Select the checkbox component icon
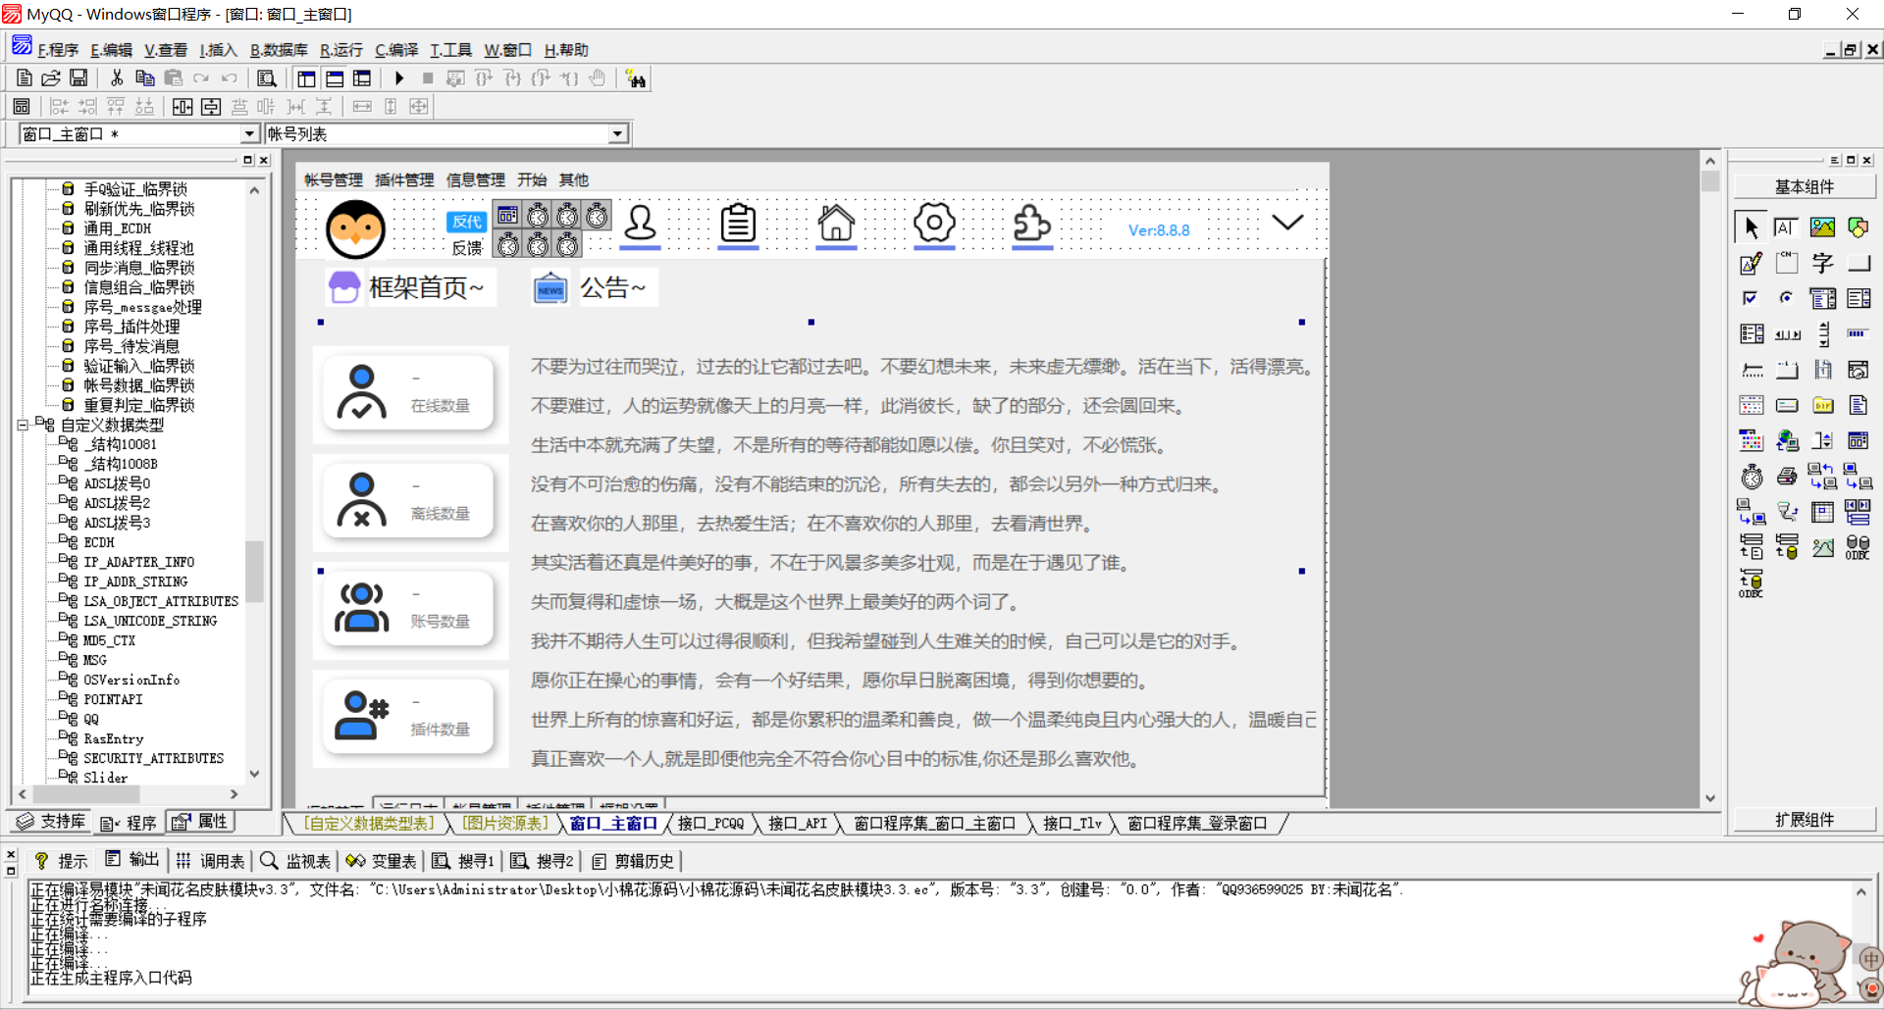 click(x=1751, y=297)
